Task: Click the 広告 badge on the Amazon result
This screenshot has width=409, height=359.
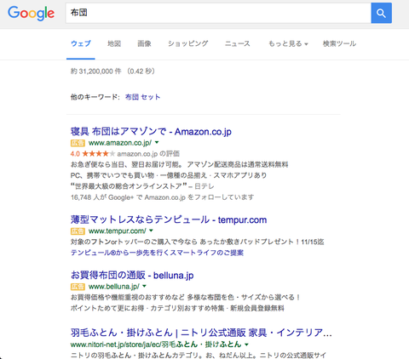Action: point(78,143)
